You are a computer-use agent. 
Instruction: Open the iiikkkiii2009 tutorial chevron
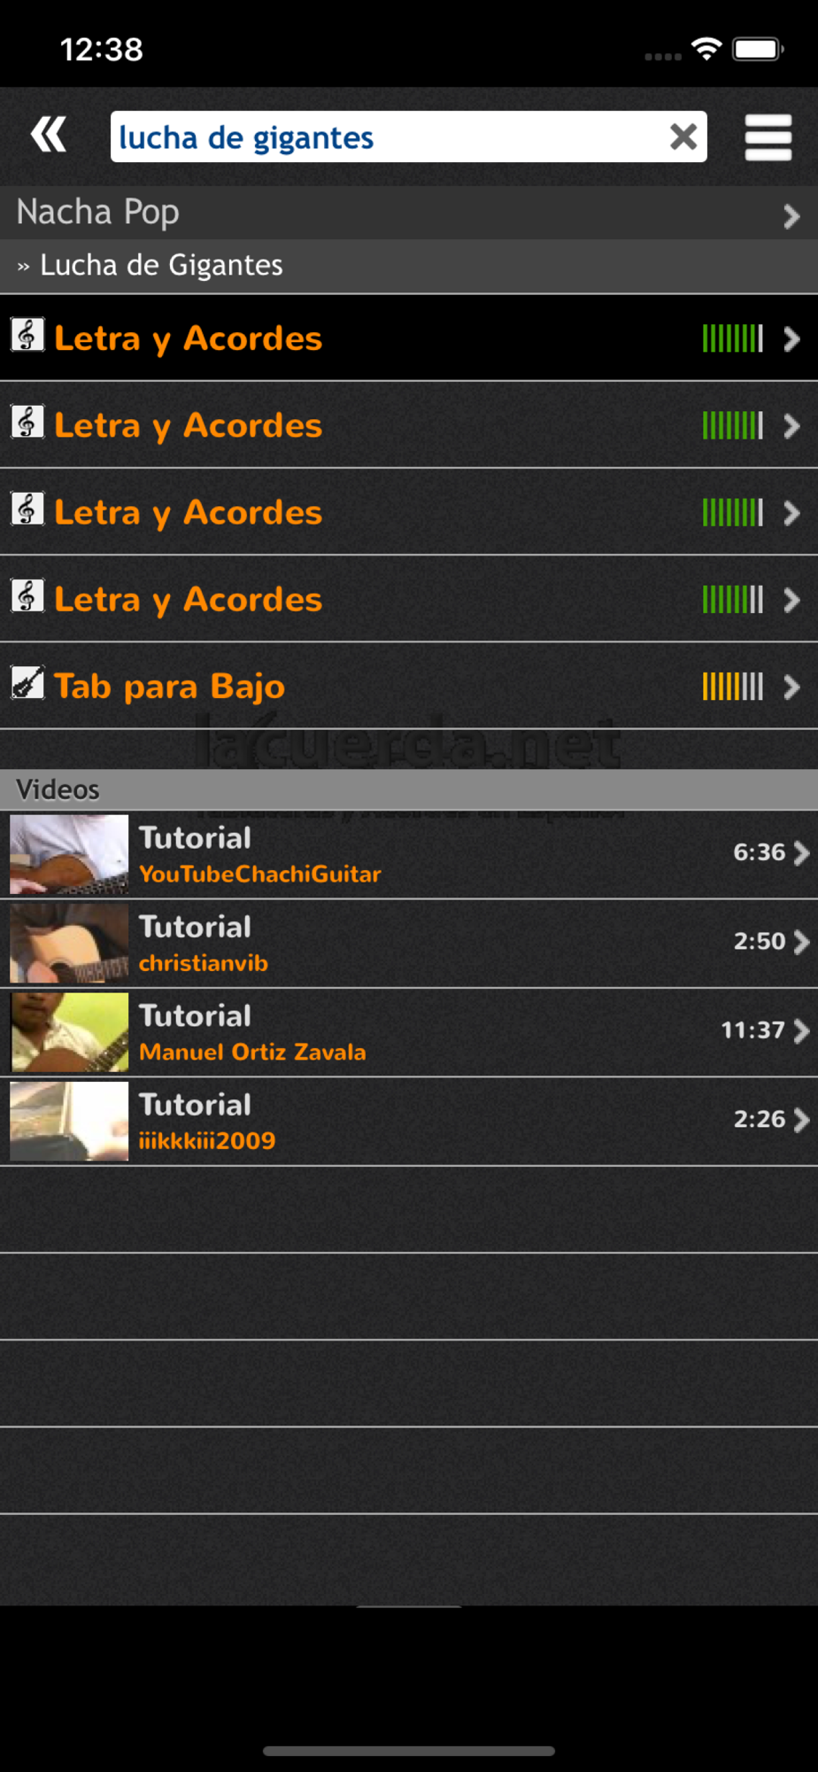(801, 1120)
